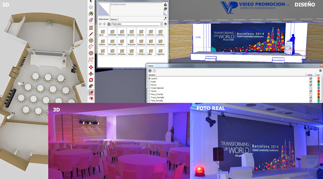323x179 pixels.
Task: Open the Metal materials folder
Action: tap(122, 42)
